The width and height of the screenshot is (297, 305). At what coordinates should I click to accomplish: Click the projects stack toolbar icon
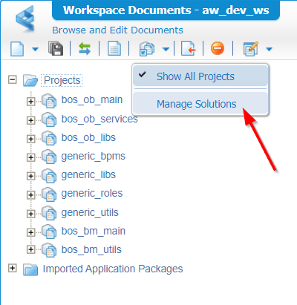[x=147, y=48]
